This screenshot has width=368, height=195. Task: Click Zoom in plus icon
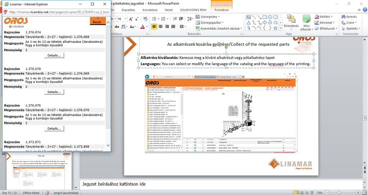[358, 192]
